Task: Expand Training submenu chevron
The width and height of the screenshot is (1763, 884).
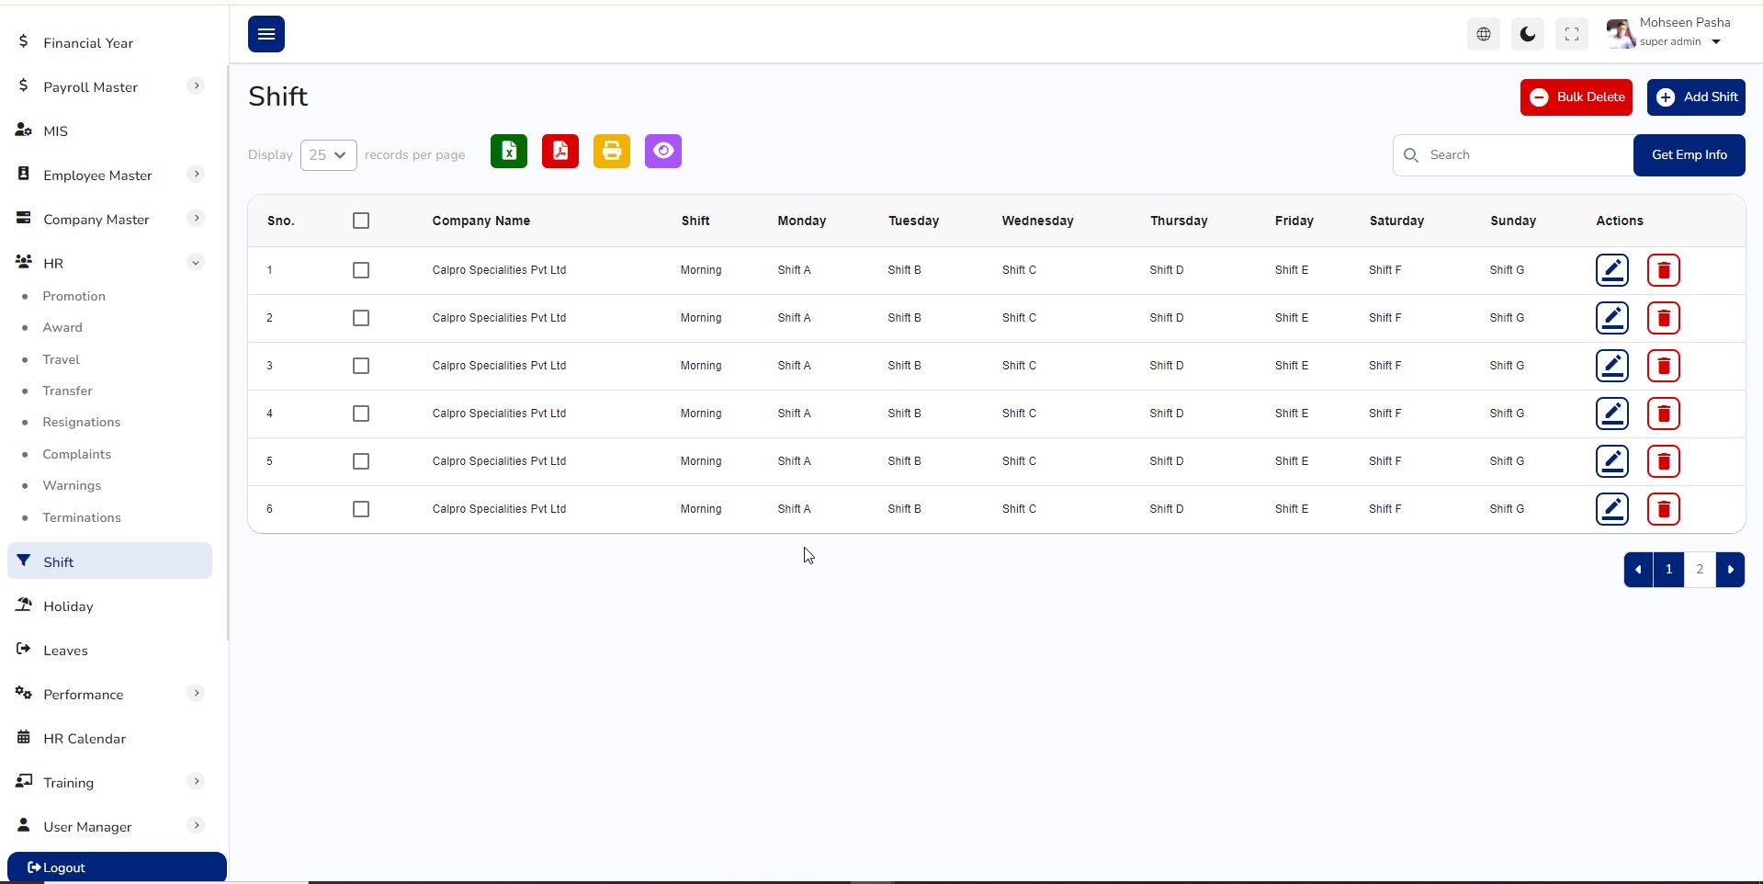Action: tap(196, 782)
